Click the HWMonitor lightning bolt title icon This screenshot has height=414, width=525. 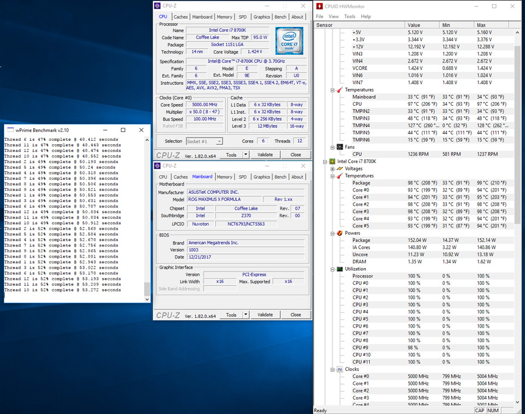320,6
